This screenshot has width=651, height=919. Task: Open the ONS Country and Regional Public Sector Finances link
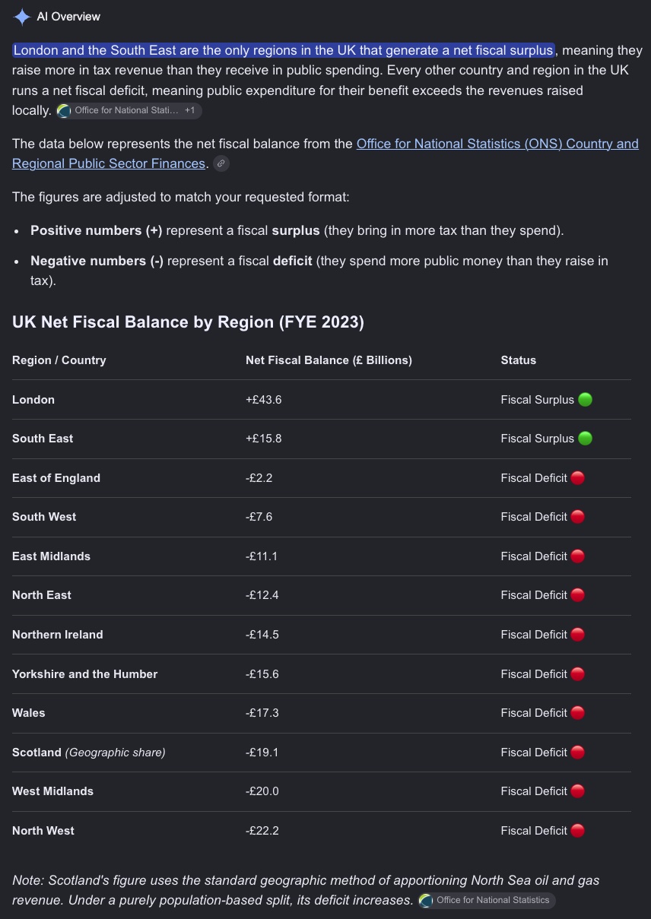325,153
